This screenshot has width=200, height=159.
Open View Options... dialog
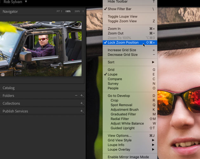coord(130,135)
